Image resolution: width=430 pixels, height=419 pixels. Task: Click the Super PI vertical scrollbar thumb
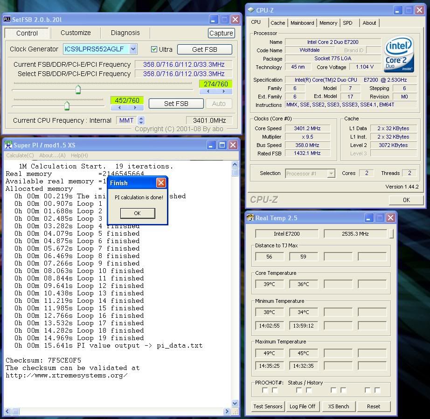[235, 172]
